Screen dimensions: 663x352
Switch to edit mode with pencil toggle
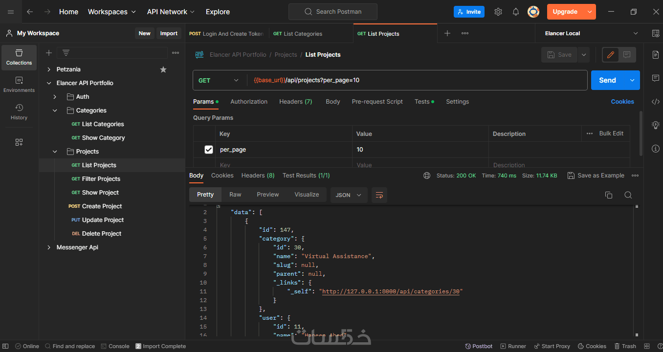[x=610, y=55]
